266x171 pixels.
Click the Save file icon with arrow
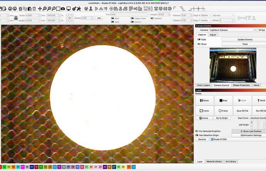(x=4, y=8)
